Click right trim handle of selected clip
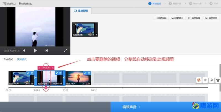This screenshot has height=112, width=221. click(x=64, y=78)
